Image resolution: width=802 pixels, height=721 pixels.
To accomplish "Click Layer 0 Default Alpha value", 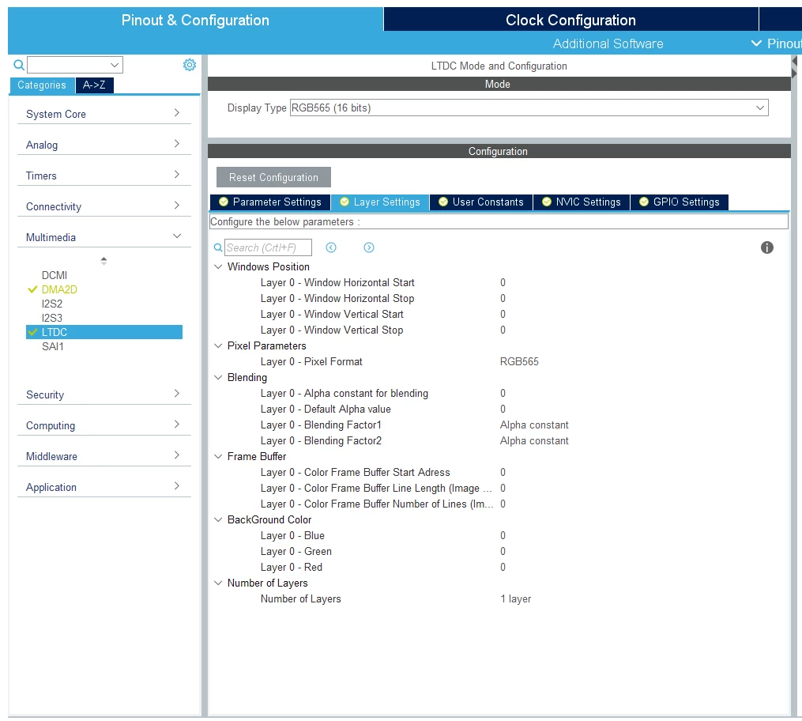I will coord(503,410).
